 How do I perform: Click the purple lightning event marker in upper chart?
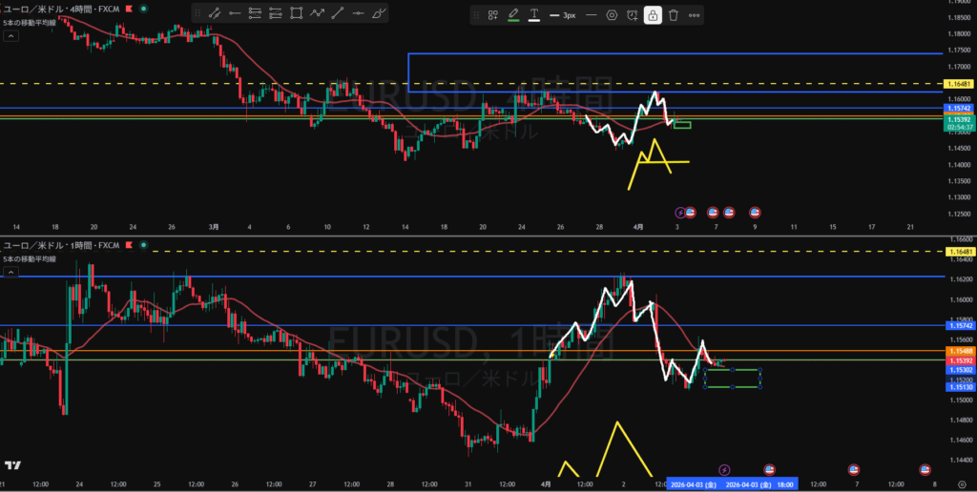(680, 212)
